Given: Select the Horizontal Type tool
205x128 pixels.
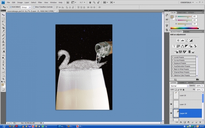Looking at the screenshot, I should [x=3, y=65].
